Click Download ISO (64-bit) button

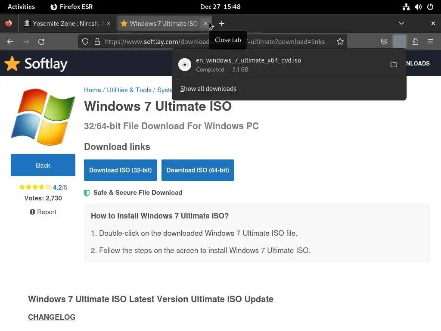click(x=198, y=170)
